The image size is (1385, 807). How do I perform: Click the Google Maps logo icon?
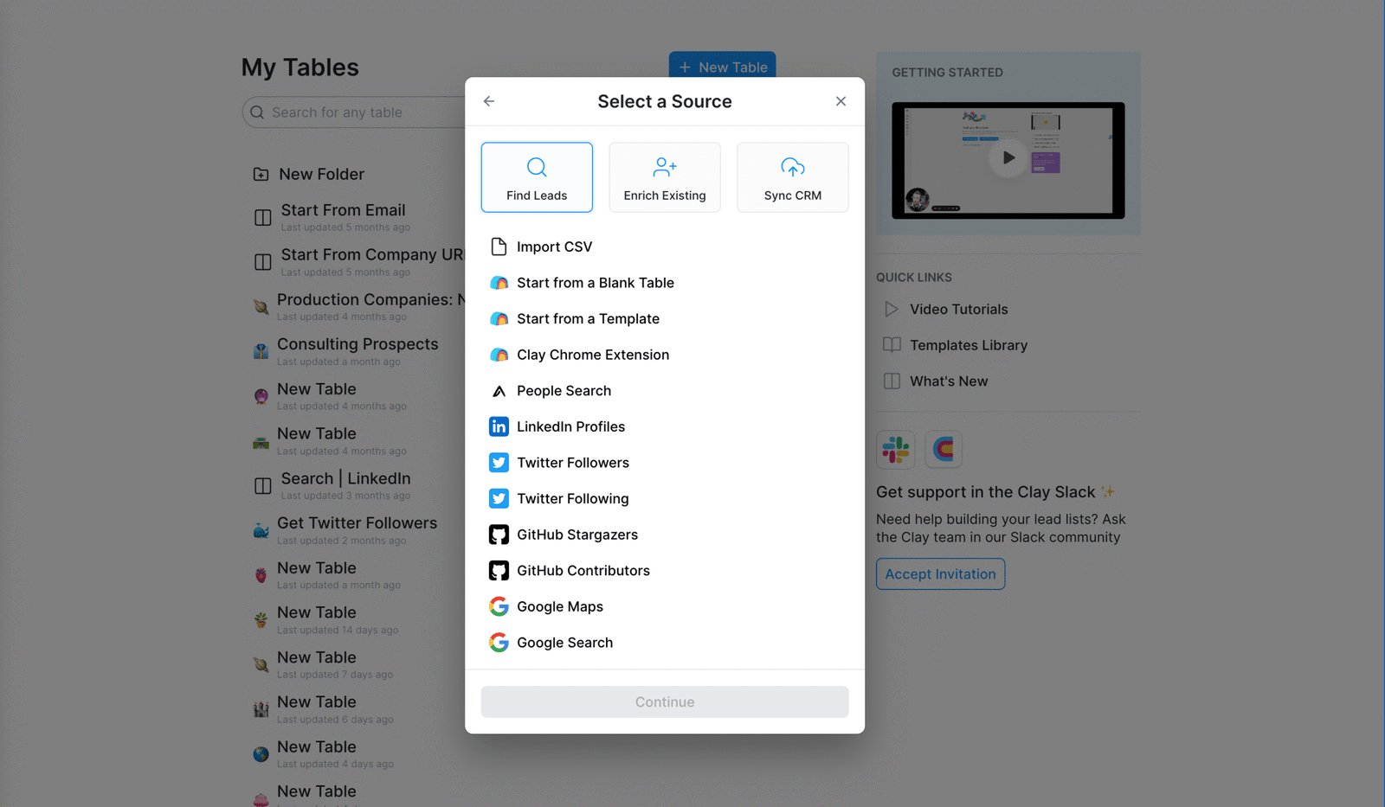tap(499, 607)
